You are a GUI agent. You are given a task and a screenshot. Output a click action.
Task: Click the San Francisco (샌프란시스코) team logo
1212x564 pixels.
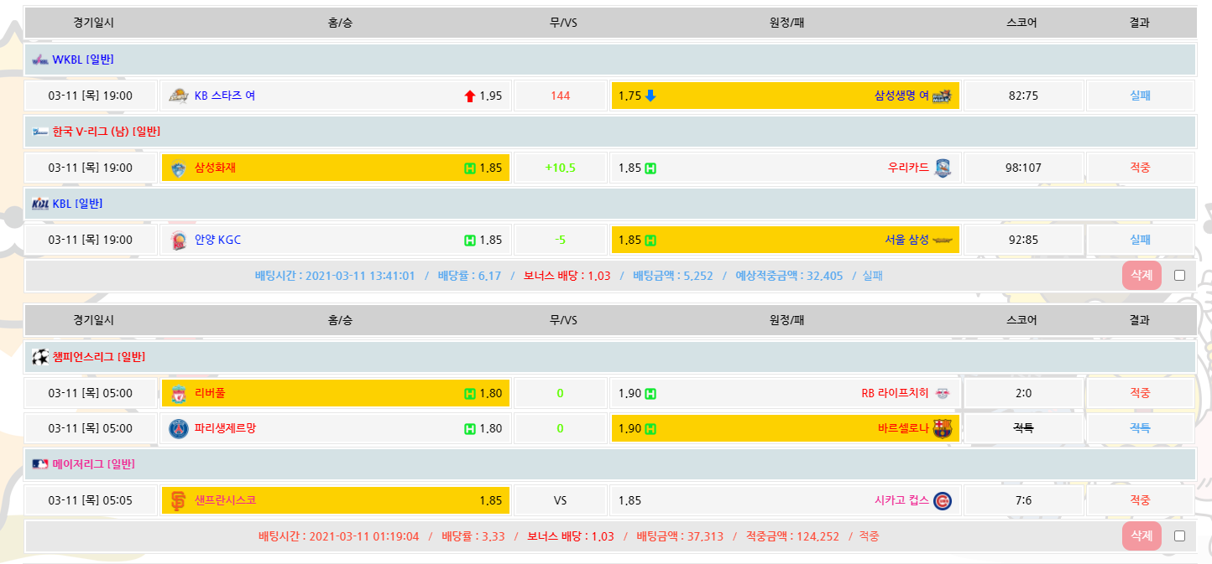point(178,501)
